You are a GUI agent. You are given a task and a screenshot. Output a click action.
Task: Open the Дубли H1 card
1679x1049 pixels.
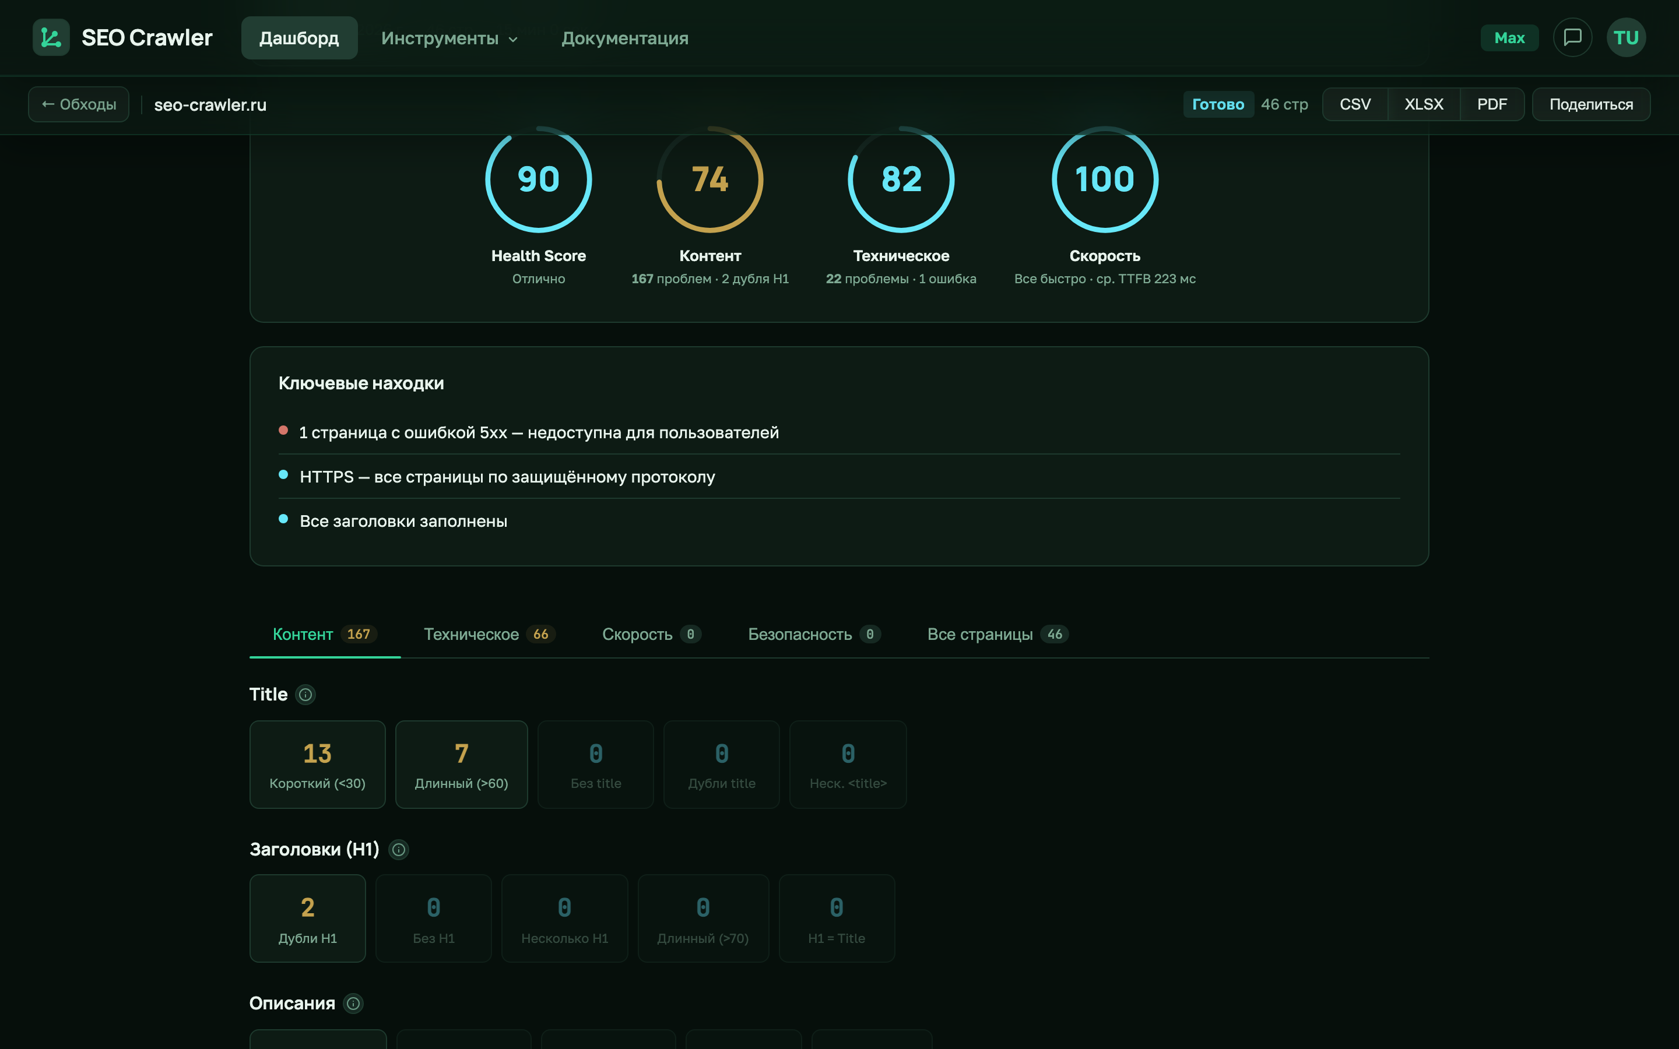pyautogui.click(x=307, y=918)
